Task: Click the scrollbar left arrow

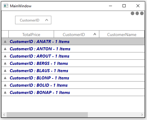Action: pos(4,115)
